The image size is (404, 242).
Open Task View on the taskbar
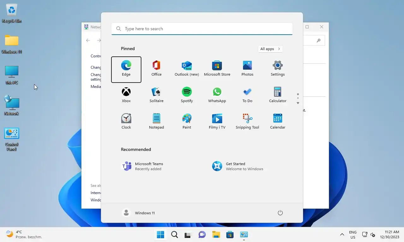pyautogui.click(x=188, y=235)
